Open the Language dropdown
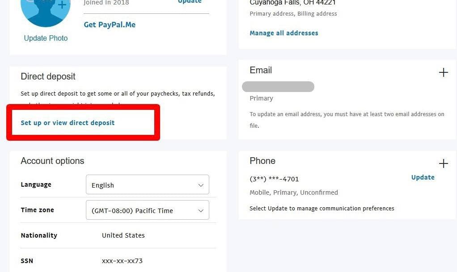 [x=147, y=185]
